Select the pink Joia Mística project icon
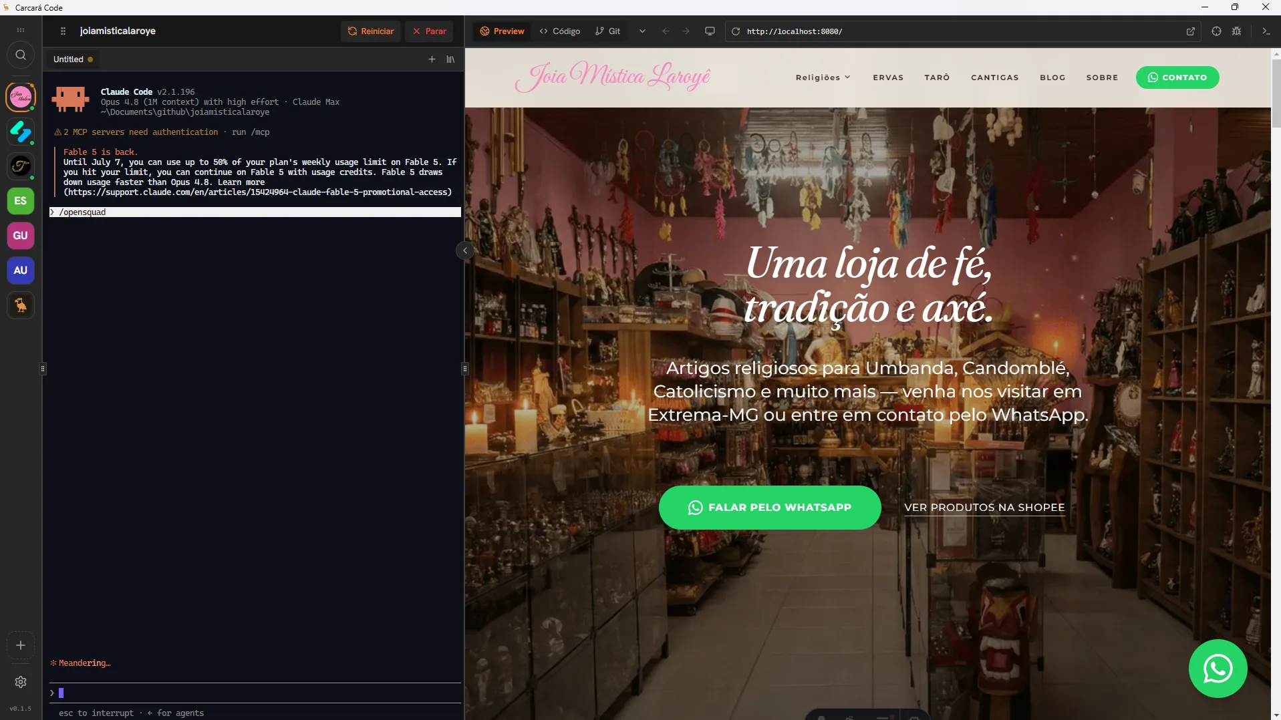The height and width of the screenshot is (720, 1281). 21,98
